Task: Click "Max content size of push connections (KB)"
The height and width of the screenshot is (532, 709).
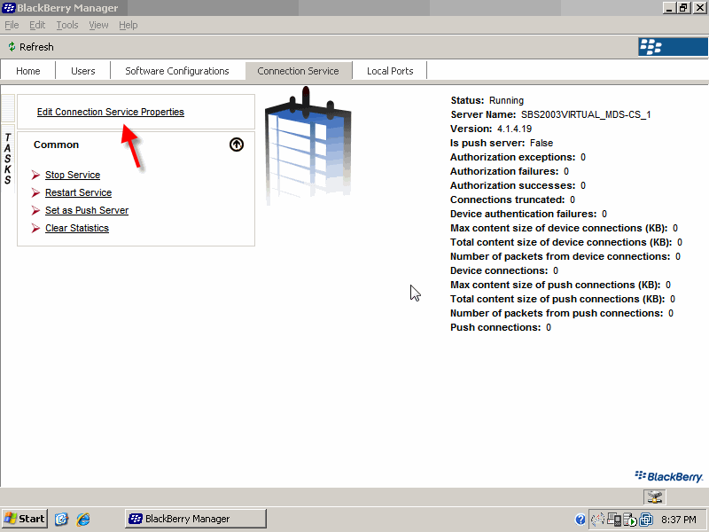Action: tap(556, 285)
